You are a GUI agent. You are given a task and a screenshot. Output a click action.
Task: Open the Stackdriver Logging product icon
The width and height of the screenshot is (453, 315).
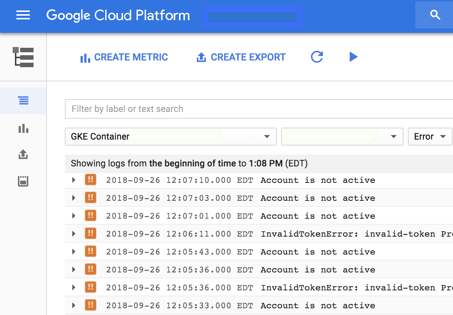click(x=23, y=57)
